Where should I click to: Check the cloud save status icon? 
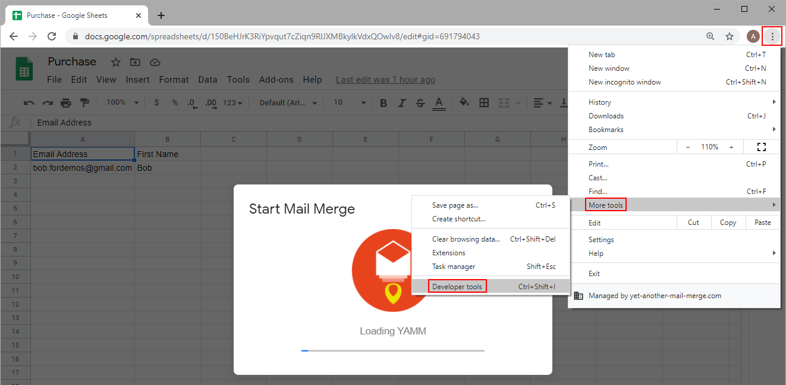(x=155, y=62)
